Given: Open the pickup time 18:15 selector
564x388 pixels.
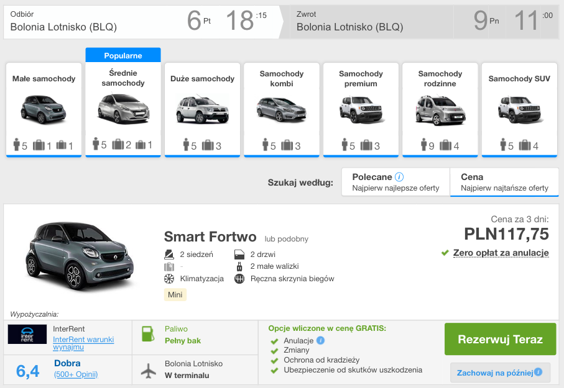Looking at the screenshot, I should 246,20.
